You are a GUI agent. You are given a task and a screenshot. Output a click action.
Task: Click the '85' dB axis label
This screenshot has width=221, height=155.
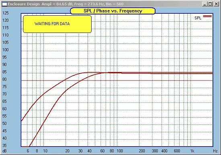(x=4, y=72)
